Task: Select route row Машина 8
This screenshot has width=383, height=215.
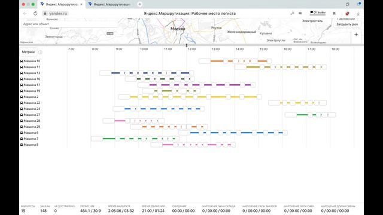Action: (x=29, y=145)
